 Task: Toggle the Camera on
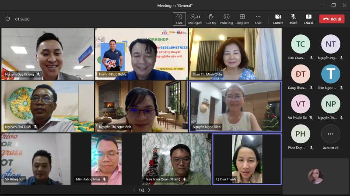278,19
